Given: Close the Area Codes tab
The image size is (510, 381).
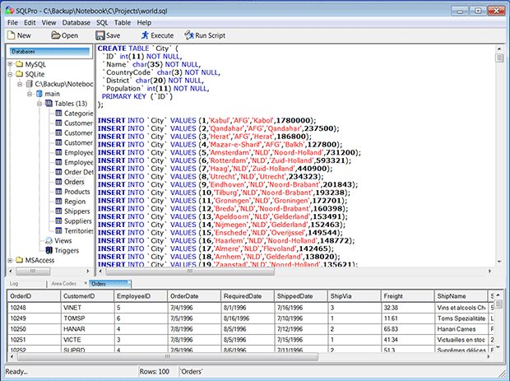Looking at the screenshot, I should [x=86, y=283].
